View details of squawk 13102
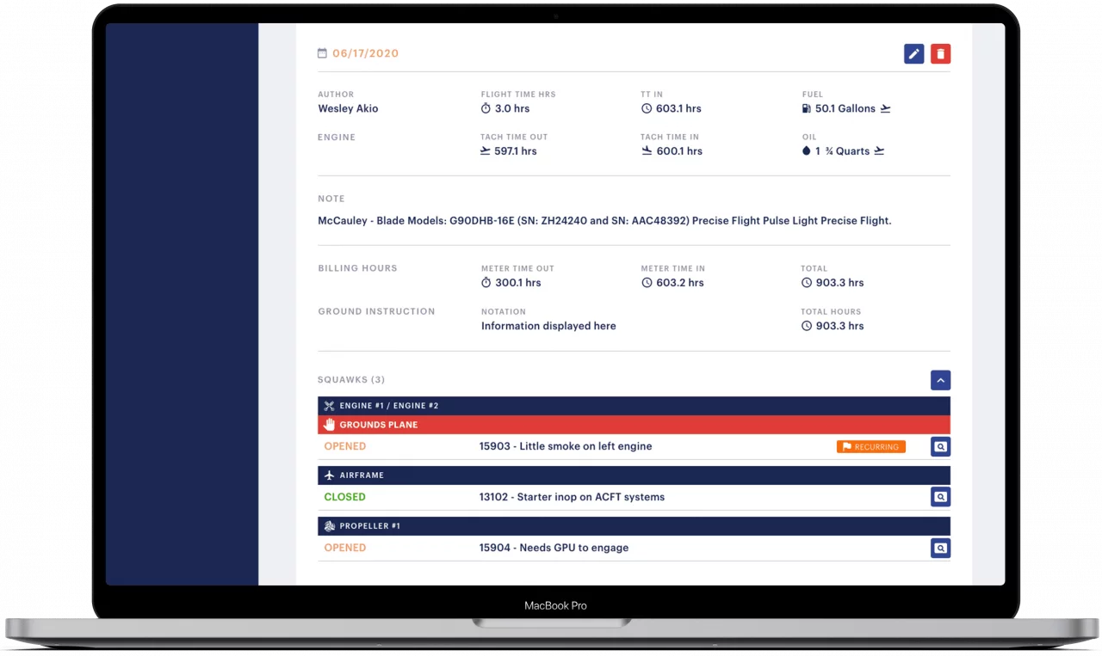The image size is (1102, 656). point(940,497)
